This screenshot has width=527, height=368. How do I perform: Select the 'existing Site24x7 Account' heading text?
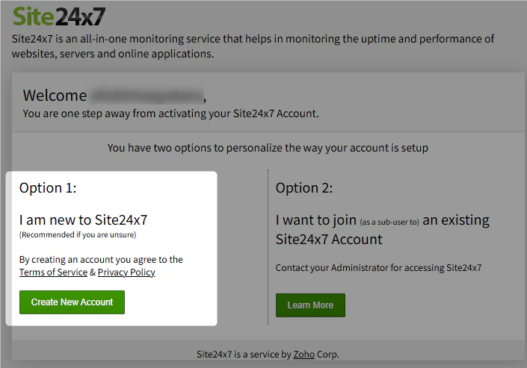coord(383,230)
